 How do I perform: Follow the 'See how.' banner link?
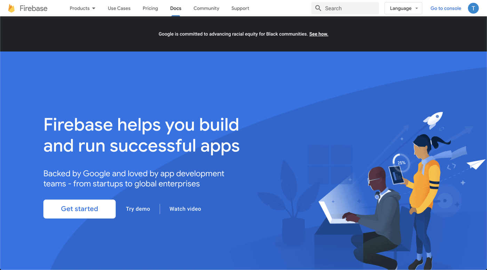pyautogui.click(x=319, y=34)
